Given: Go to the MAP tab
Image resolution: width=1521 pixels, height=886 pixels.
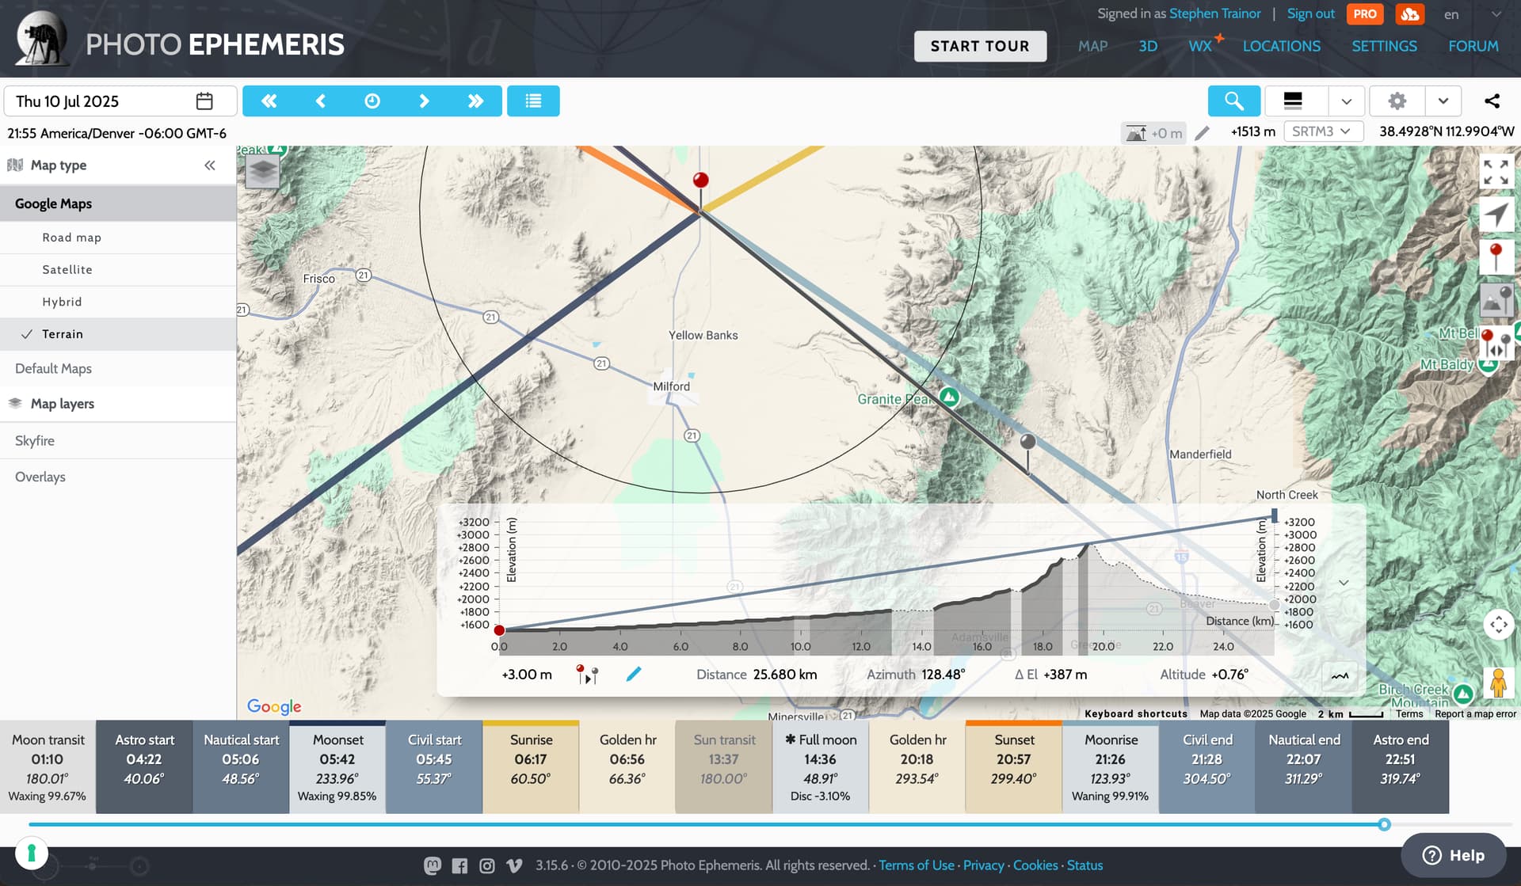Looking at the screenshot, I should 1092,46.
